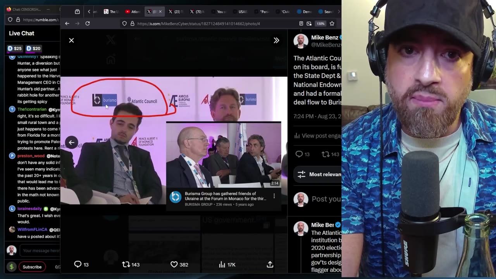The image size is (496, 279).
Task: Open the embedded YouTube video options menu
Action: pos(274,196)
